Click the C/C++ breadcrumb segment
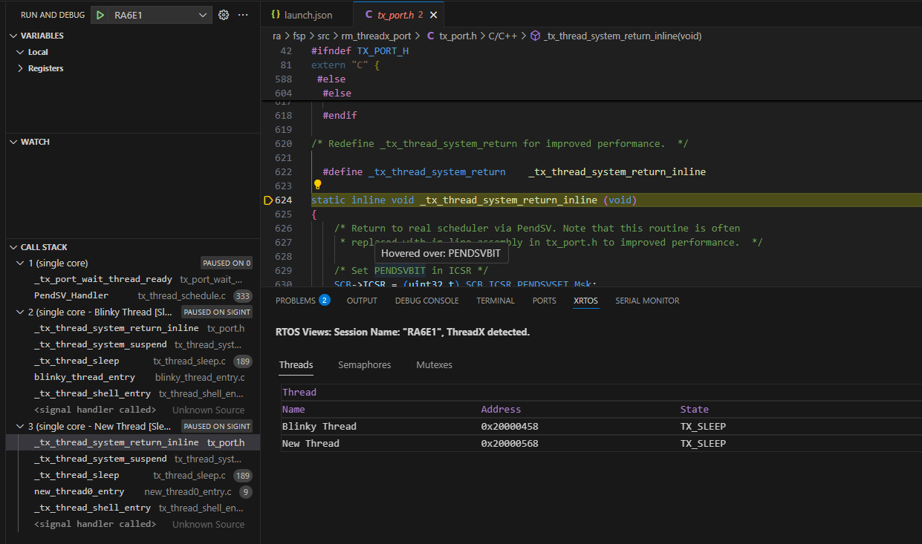The width and height of the screenshot is (922, 544). pos(503,36)
